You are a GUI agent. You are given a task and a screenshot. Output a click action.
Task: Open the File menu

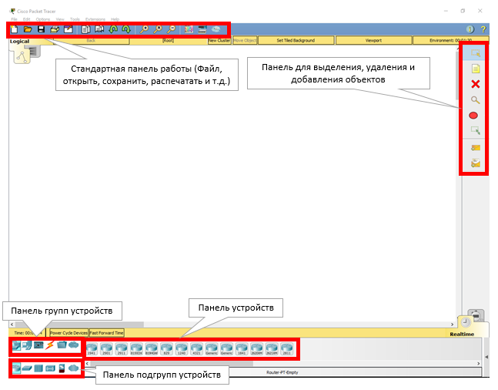click(x=15, y=19)
